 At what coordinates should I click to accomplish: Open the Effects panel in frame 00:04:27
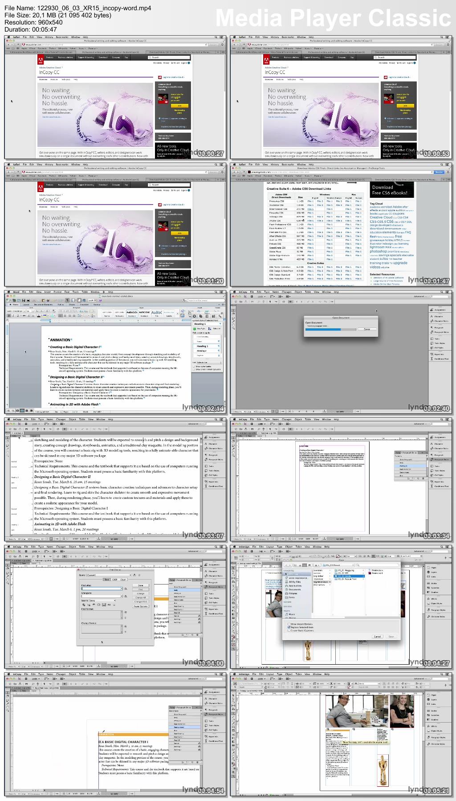pos(432,599)
